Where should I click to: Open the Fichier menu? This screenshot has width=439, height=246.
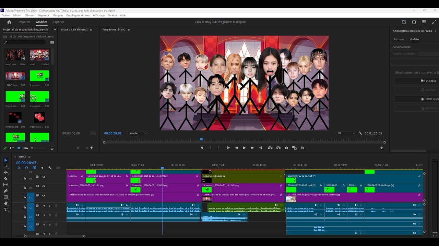point(5,15)
